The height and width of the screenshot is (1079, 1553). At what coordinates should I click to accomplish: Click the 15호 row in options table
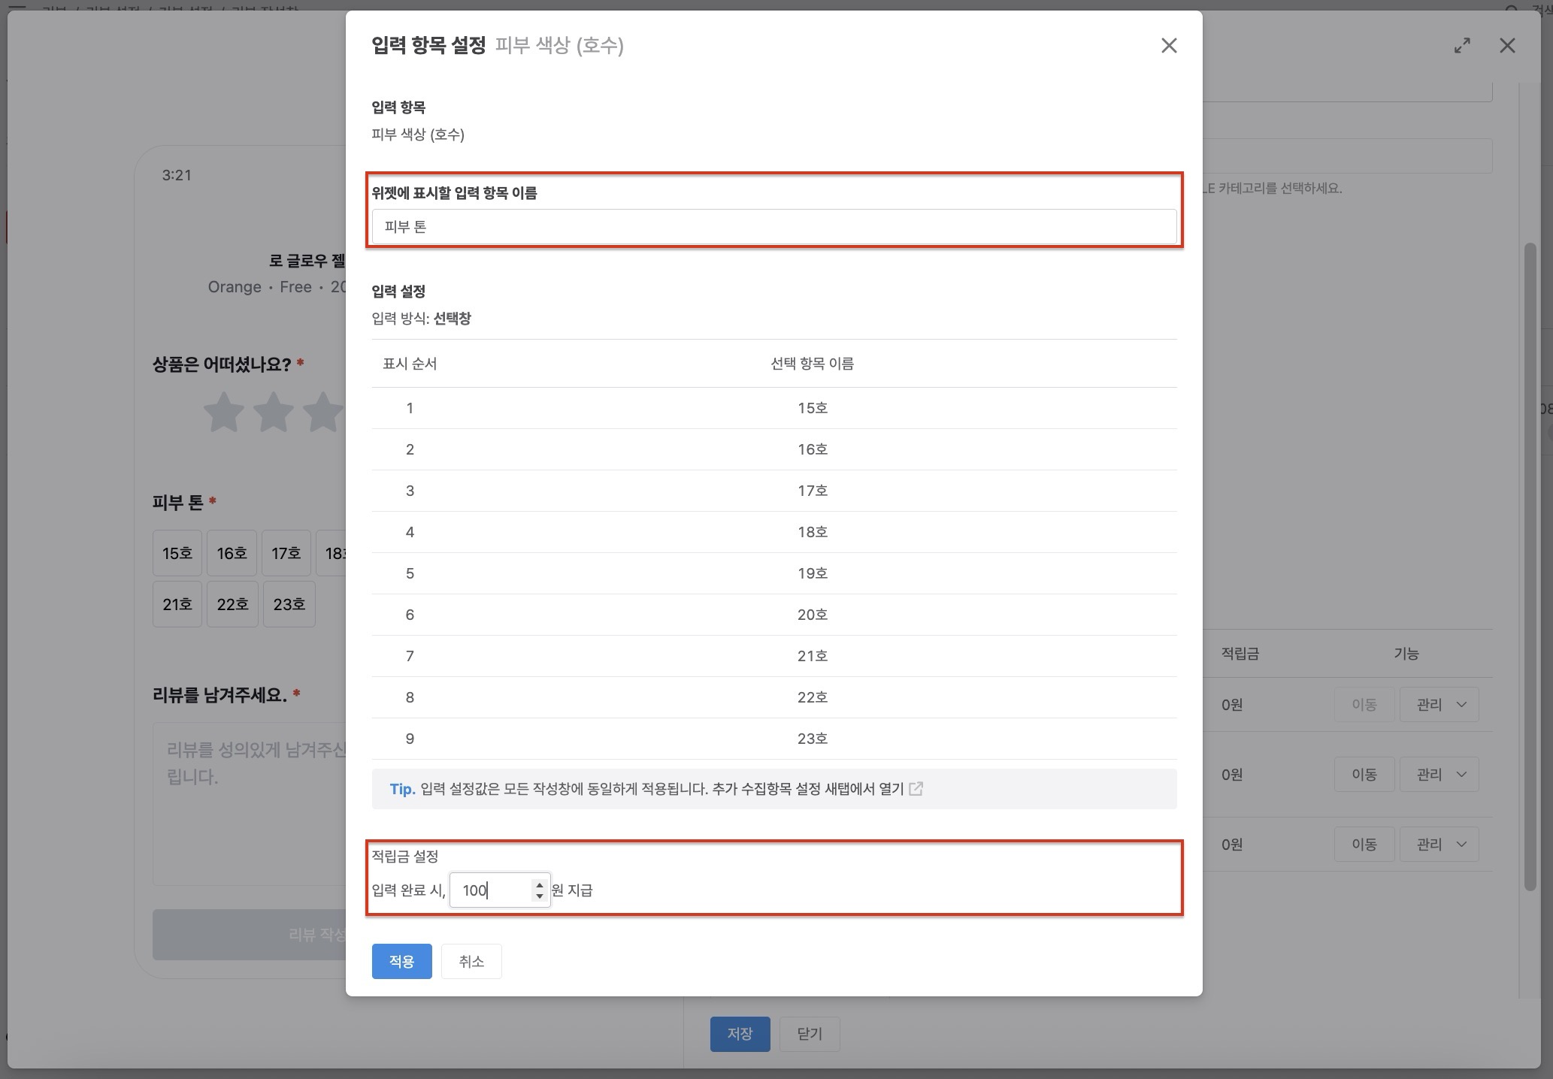[x=774, y=408]
